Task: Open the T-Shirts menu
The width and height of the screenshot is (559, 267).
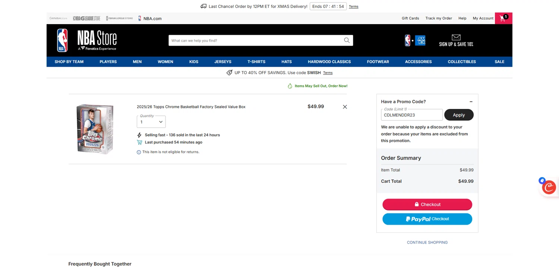Action: [x=256, y=62]
